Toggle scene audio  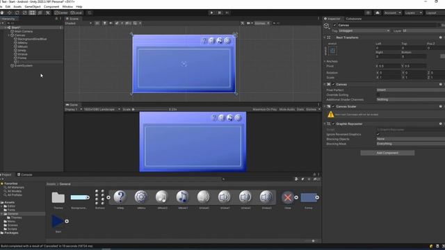111,23
